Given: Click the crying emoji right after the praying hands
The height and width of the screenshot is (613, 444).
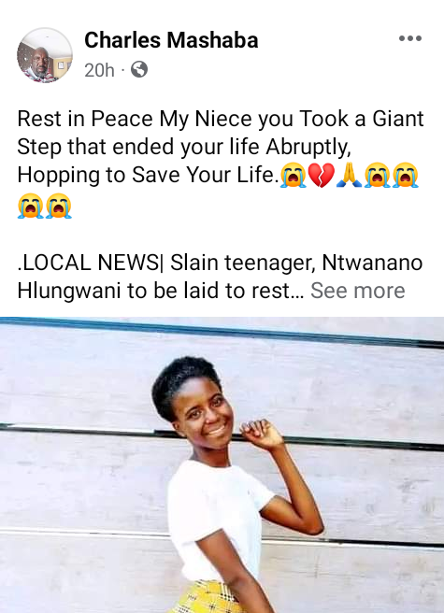Looking at the screenshot, I should point(377,175).
